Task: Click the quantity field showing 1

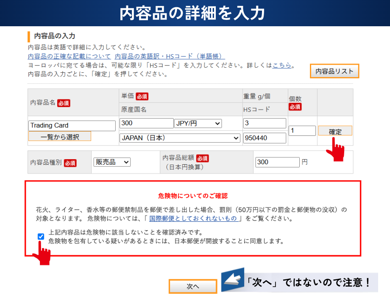Action: coord(302,131)
